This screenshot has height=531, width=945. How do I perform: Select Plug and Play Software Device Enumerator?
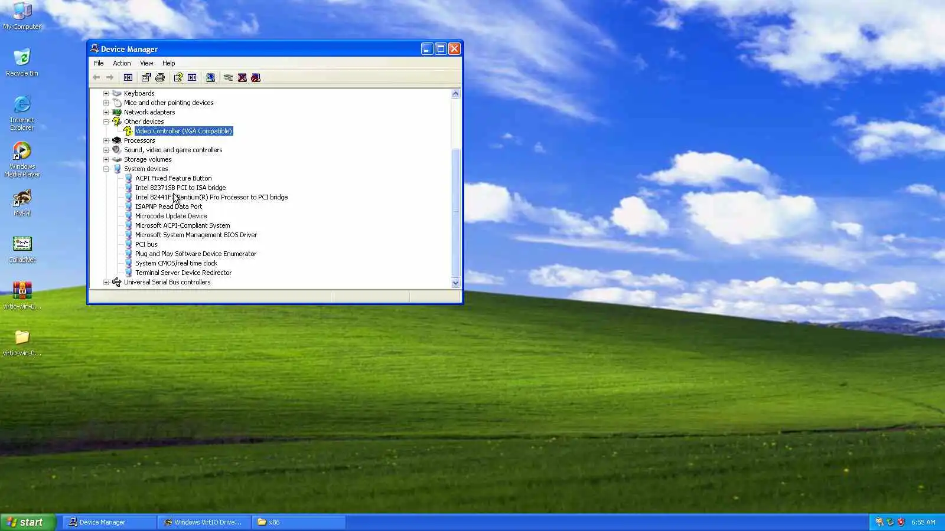pos(195,254)
